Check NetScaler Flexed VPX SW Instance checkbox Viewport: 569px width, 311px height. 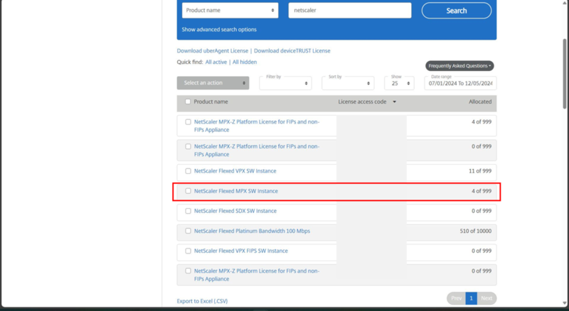click(188, 171)
